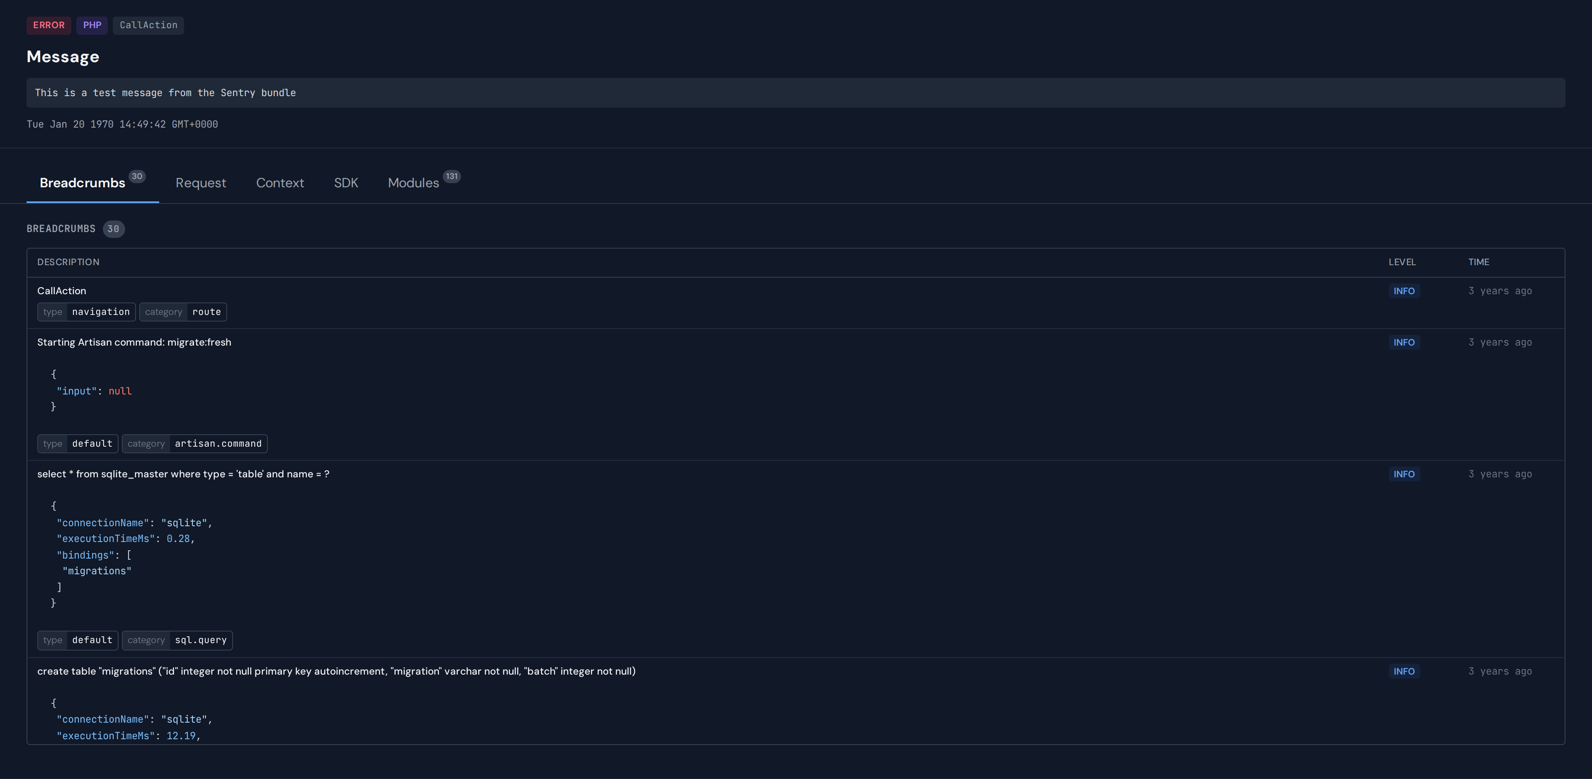1592x779 pixels.
Task: Click the ERROR level badge
Action: point(49,25)
